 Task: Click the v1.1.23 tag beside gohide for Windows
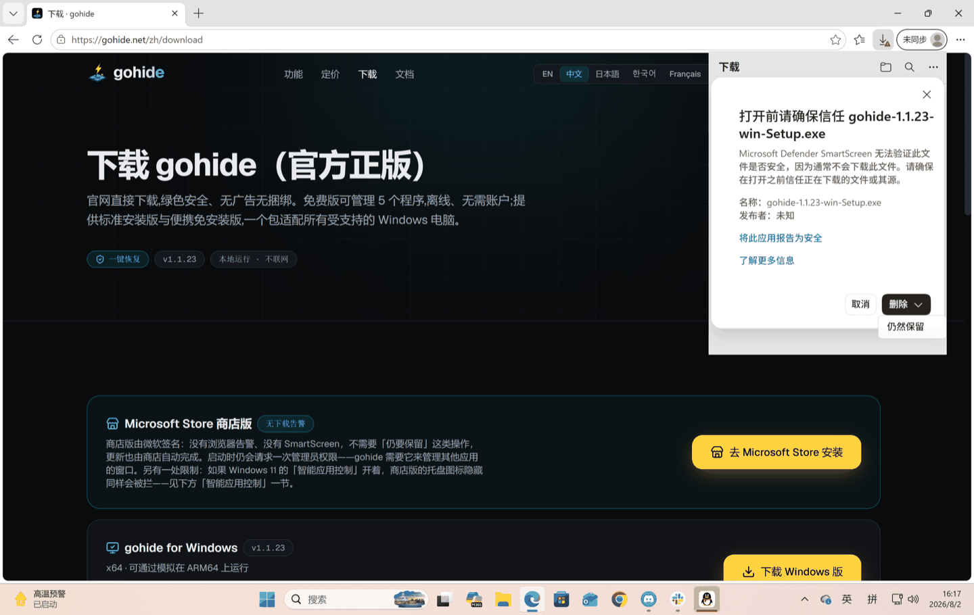coord(268,547)
